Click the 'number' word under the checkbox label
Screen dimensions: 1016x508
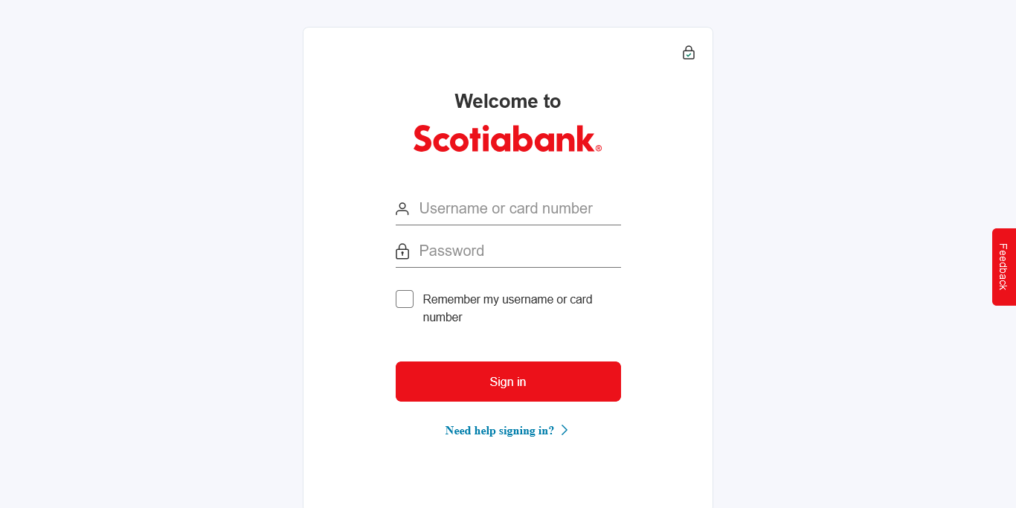[x=443, y=318]
